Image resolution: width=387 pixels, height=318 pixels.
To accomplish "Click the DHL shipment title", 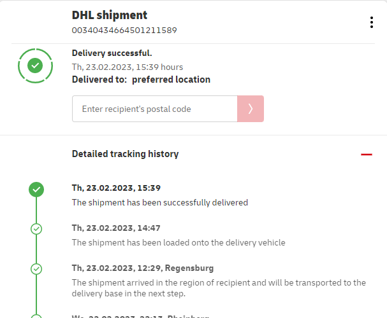I will tap(110, 15).
